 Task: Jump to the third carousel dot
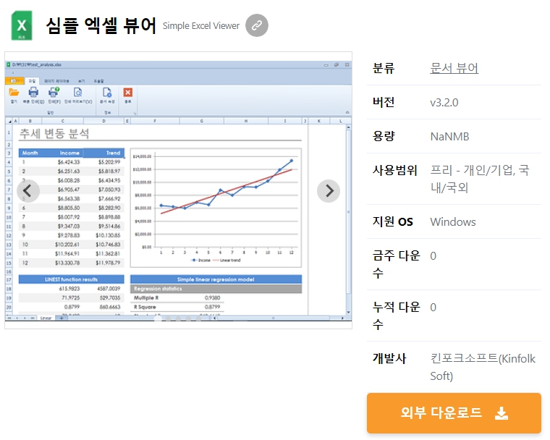(179, 318)
